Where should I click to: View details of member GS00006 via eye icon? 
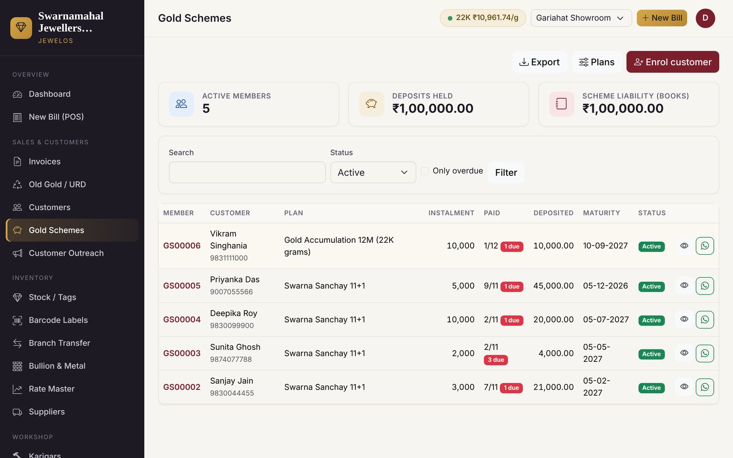[x=684, y=246]
